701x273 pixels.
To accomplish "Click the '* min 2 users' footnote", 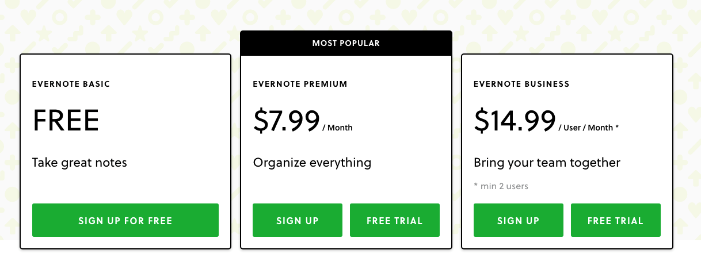I will (501, 186).
